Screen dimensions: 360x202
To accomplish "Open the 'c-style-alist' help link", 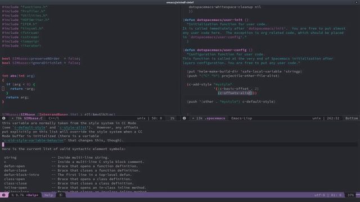I will [73, 127].
